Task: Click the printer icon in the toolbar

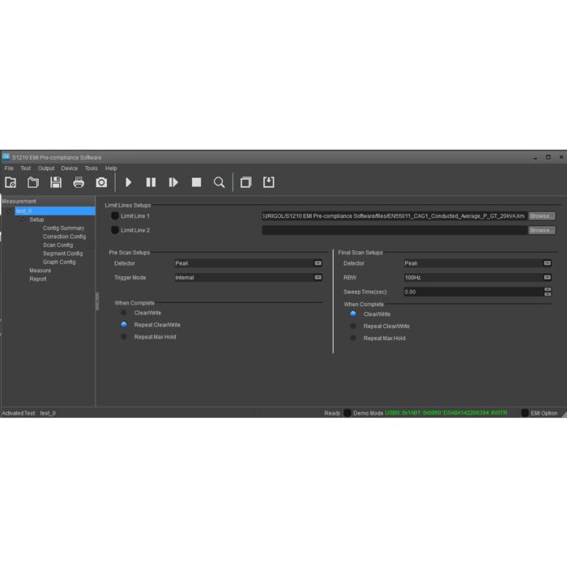Action: tap(79, 182)
